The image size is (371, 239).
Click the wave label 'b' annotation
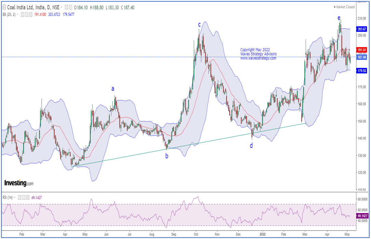(x=167, y=156)
